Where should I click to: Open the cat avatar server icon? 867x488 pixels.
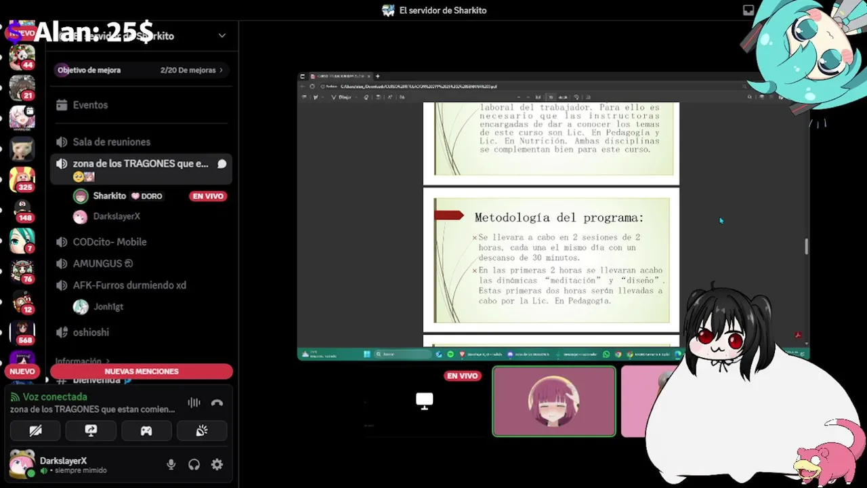pyautogui.click(x=22, y=148)
